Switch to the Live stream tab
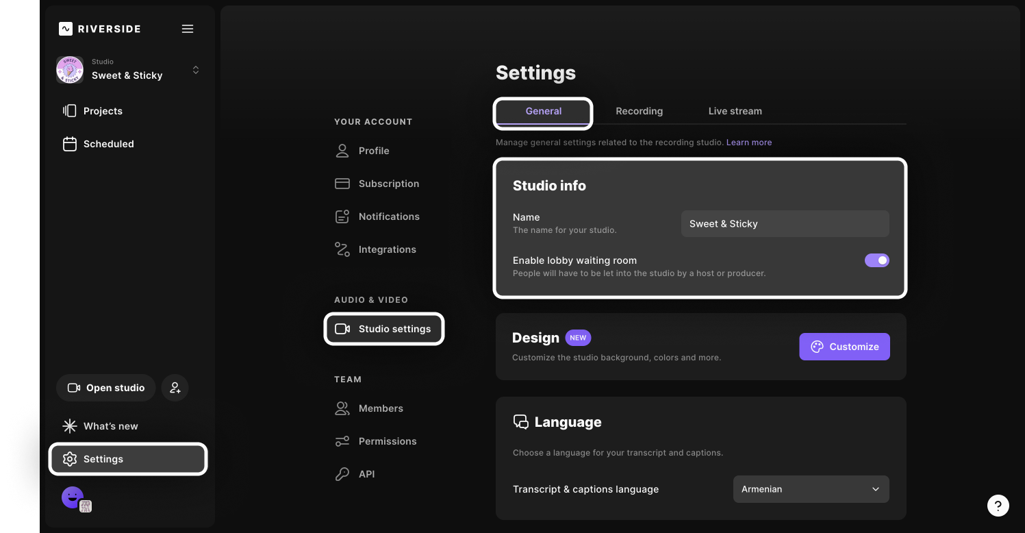The height and width of the screenshot is (533, 1025). (x=735, y=111)
